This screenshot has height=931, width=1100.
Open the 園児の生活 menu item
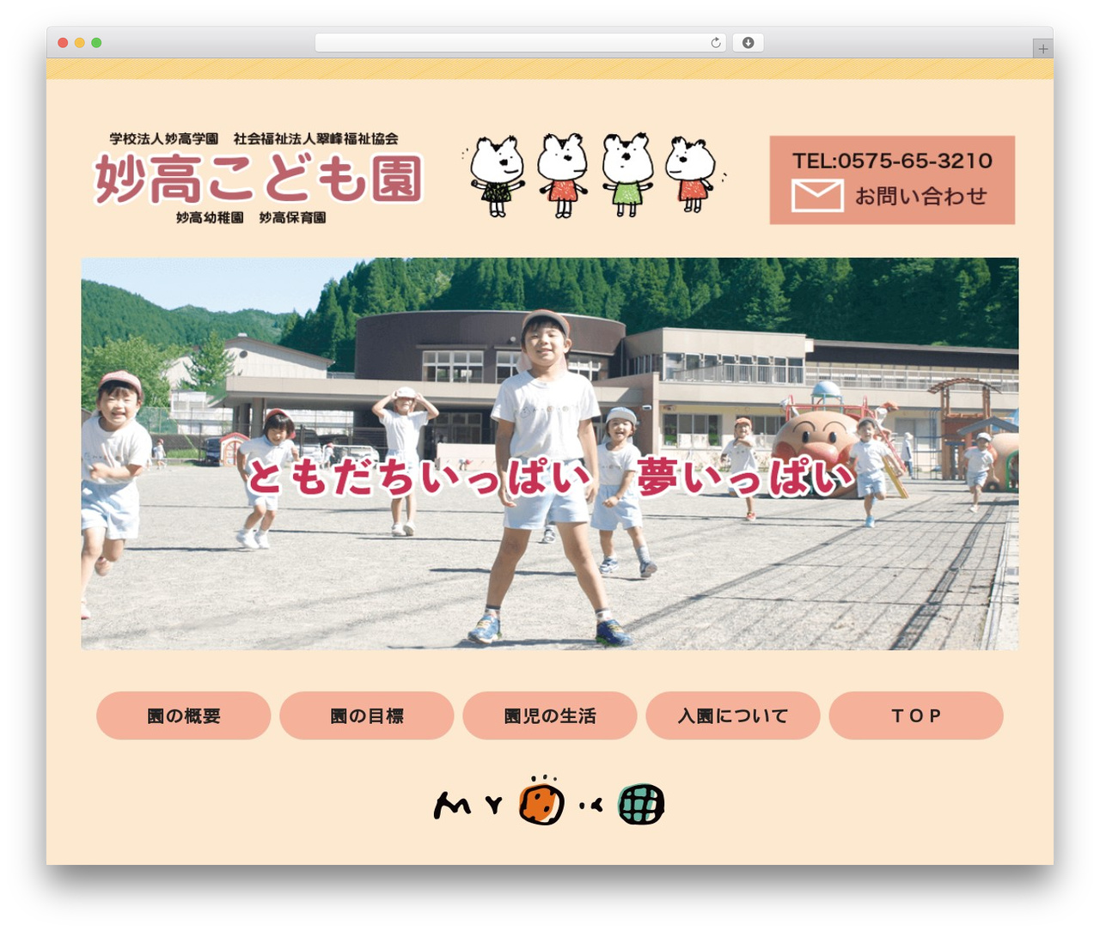click(549, 715)
